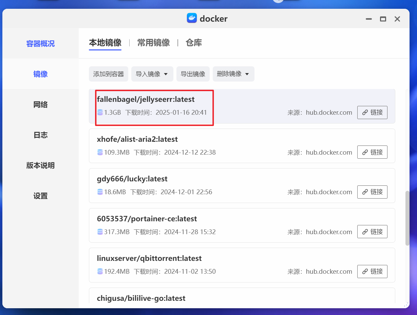Click the 2024-12-12 22:38 download time
This screenshot has width=417, height=315.
point(190,152)
